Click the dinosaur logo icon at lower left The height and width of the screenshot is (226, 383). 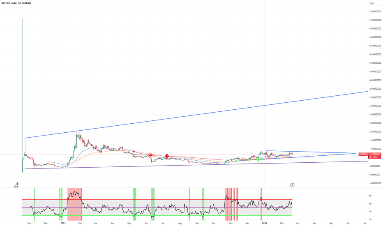tap(16, 185)
